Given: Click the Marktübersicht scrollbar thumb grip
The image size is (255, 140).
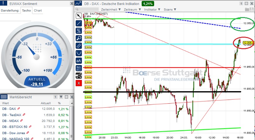Looking at the screenshot, I should [x=72, y=136].
